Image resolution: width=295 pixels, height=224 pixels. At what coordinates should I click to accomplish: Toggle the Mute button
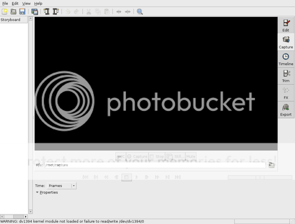[191, 156]
